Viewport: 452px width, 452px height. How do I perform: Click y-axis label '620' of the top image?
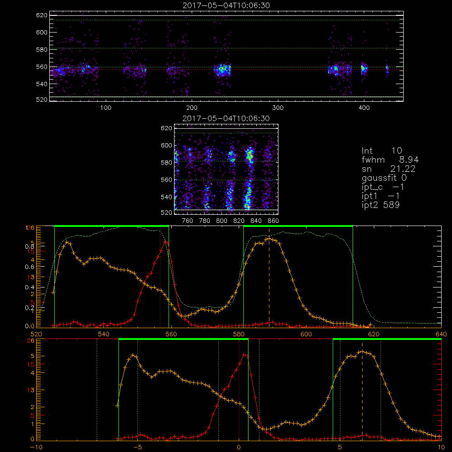coord(42,15)
